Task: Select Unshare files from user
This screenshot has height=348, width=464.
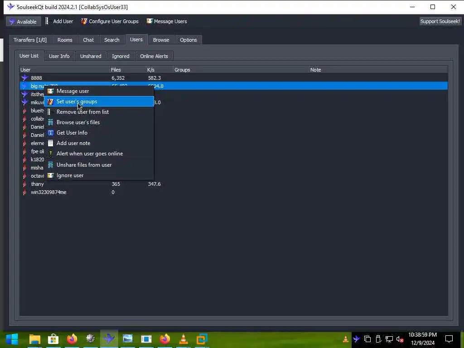Action: (x=99, y=165)
